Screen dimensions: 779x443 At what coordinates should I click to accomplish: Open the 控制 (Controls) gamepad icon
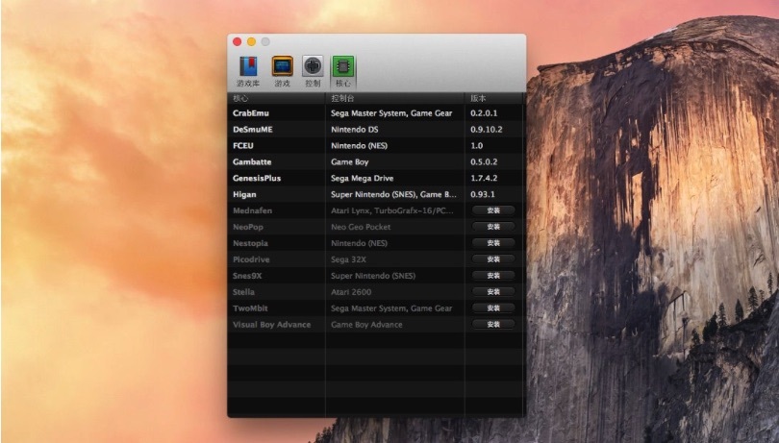[313, 67]
